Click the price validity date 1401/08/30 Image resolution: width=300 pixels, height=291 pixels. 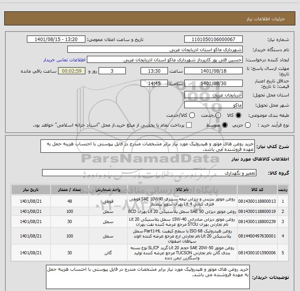pos(214,83)
